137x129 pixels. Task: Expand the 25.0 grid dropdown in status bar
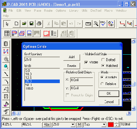coord(73,124)
